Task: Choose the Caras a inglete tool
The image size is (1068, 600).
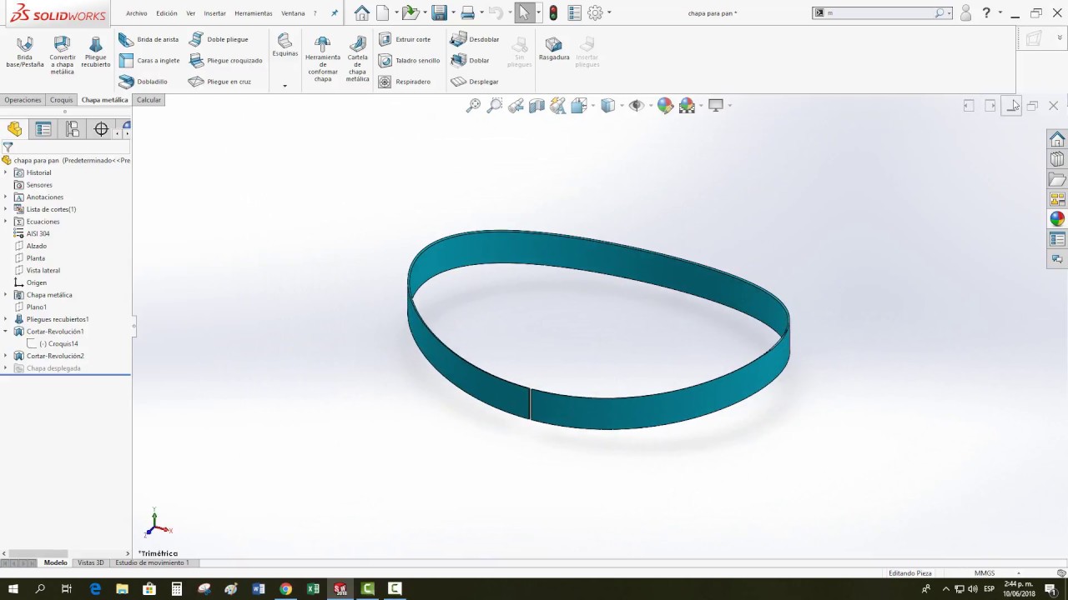Action: click(x=149, y=60)
